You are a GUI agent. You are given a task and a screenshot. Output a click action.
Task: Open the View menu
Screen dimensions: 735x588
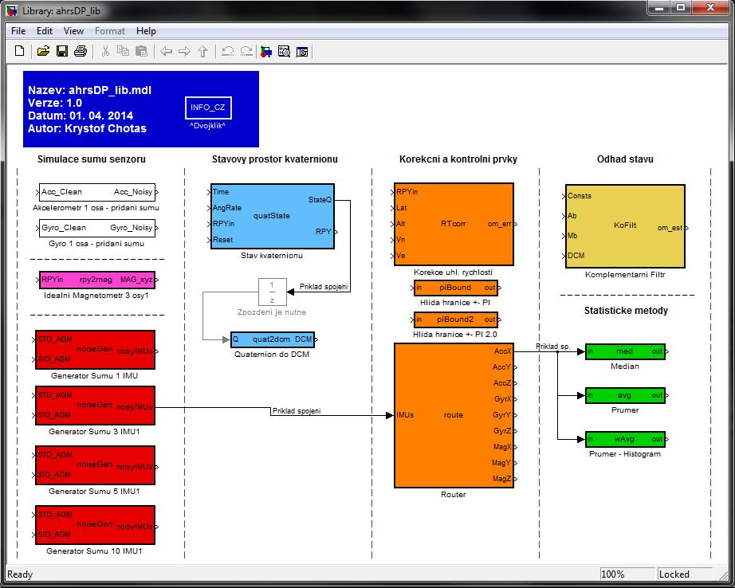click(x=73, y=31)
